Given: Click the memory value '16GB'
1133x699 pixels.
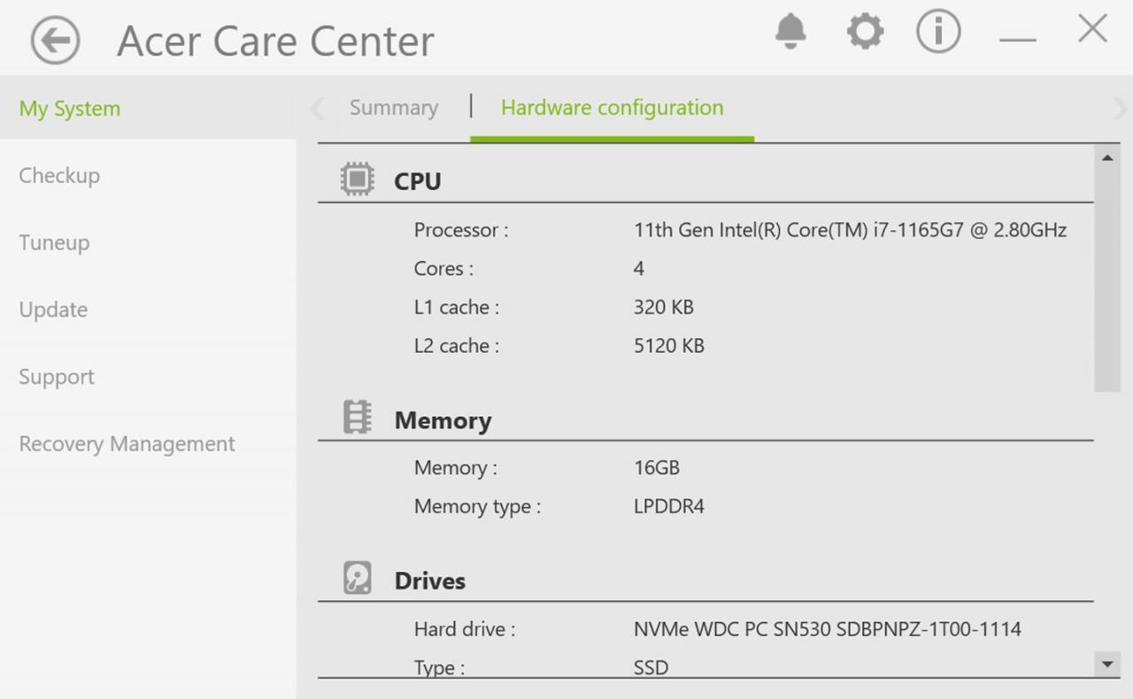Looking at the screenshot, I should click(657, 467).
